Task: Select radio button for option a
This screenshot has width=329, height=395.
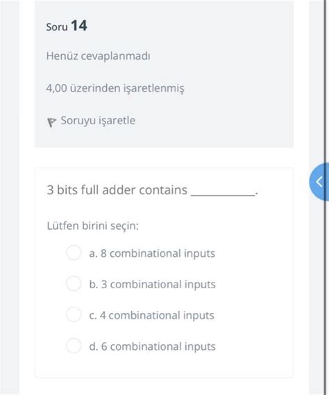Action: [74, 253]
